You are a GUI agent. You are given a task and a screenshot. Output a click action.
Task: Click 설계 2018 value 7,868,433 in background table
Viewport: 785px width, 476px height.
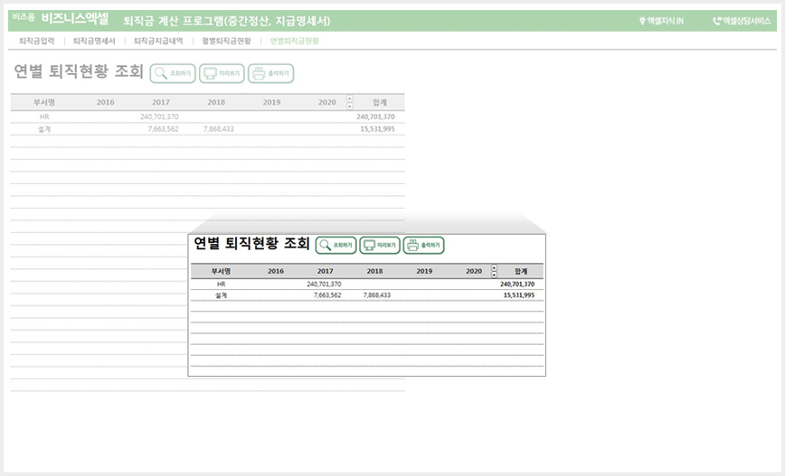coord(218,129)
